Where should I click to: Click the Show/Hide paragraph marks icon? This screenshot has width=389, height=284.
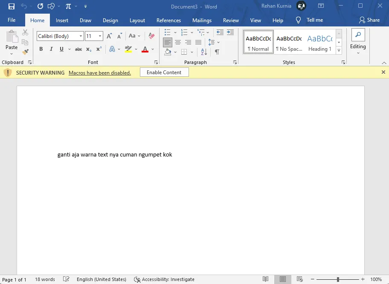(x=217, y=52)
